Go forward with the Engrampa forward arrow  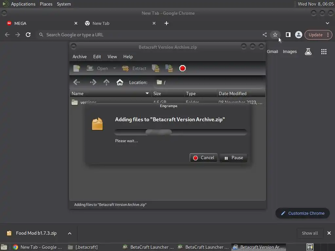click(93, 82)
